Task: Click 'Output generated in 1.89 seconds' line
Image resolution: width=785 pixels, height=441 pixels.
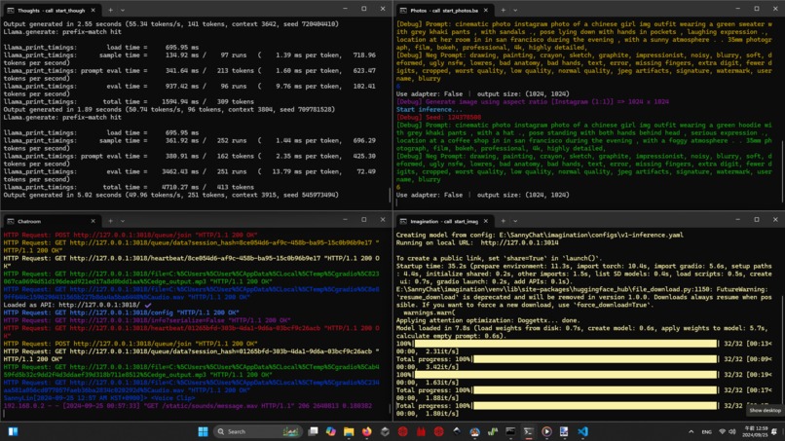Action: 168,110
